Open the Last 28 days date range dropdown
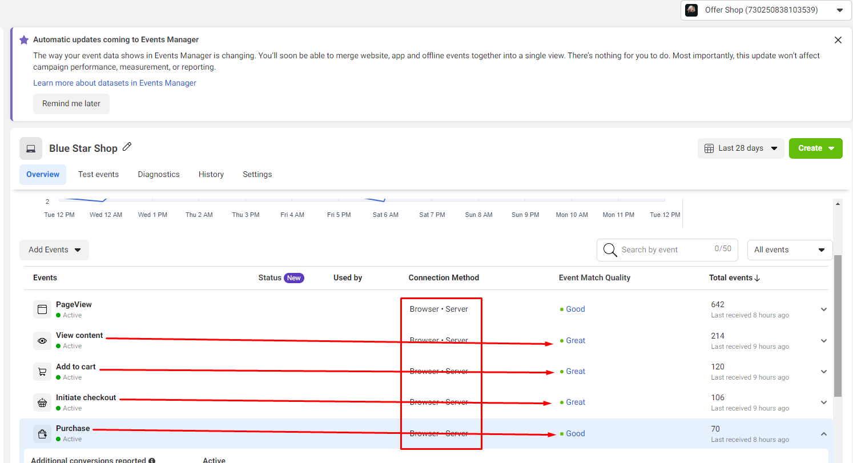This screenshot has width=853, height=463. (x=741, y=148)
